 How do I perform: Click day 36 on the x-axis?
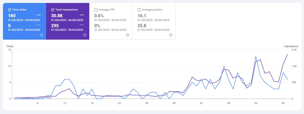coord(174,103)
